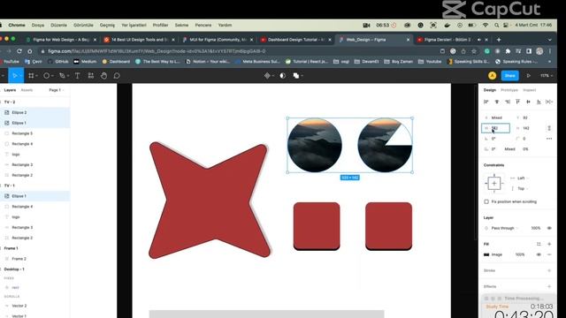Select the Frame tool
566x318 pixels.
click(31, 76)
